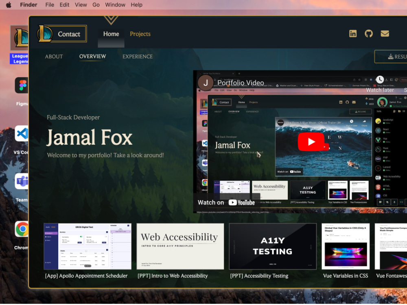
Task: Open Microsoft Teams desktop icon
Action: point(22,181)
